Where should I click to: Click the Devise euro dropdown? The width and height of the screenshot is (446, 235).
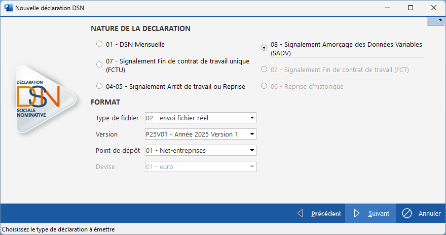pyautogui.click(x=201, y=167)
